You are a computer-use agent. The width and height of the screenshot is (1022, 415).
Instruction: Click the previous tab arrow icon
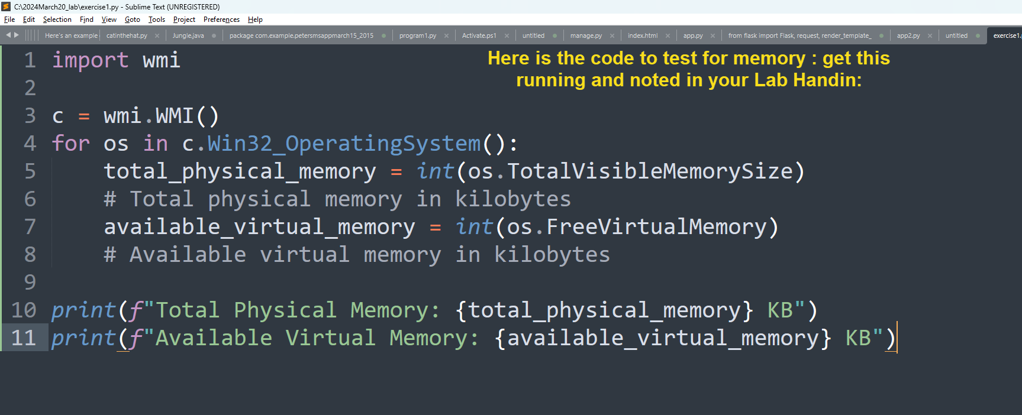point(8,35)
